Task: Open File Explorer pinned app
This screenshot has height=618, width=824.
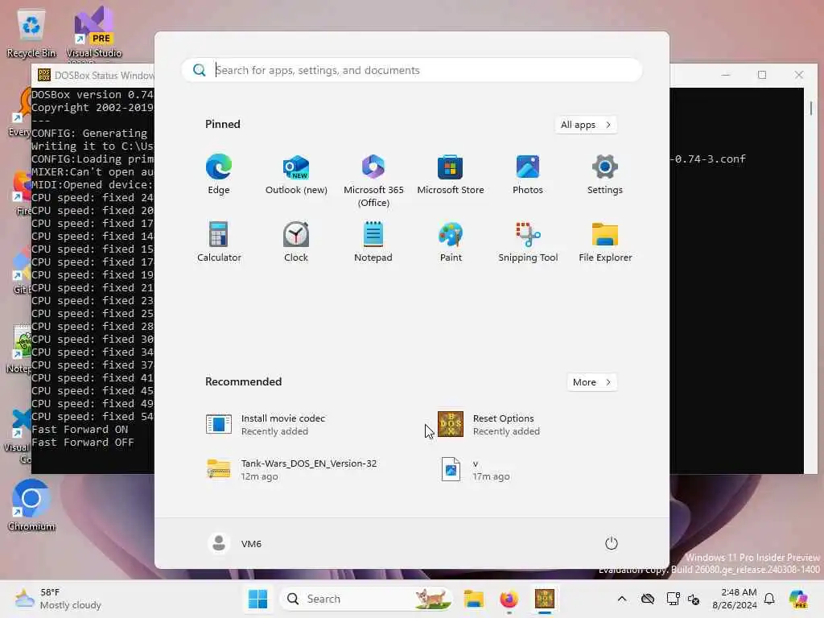Action: 605,241
